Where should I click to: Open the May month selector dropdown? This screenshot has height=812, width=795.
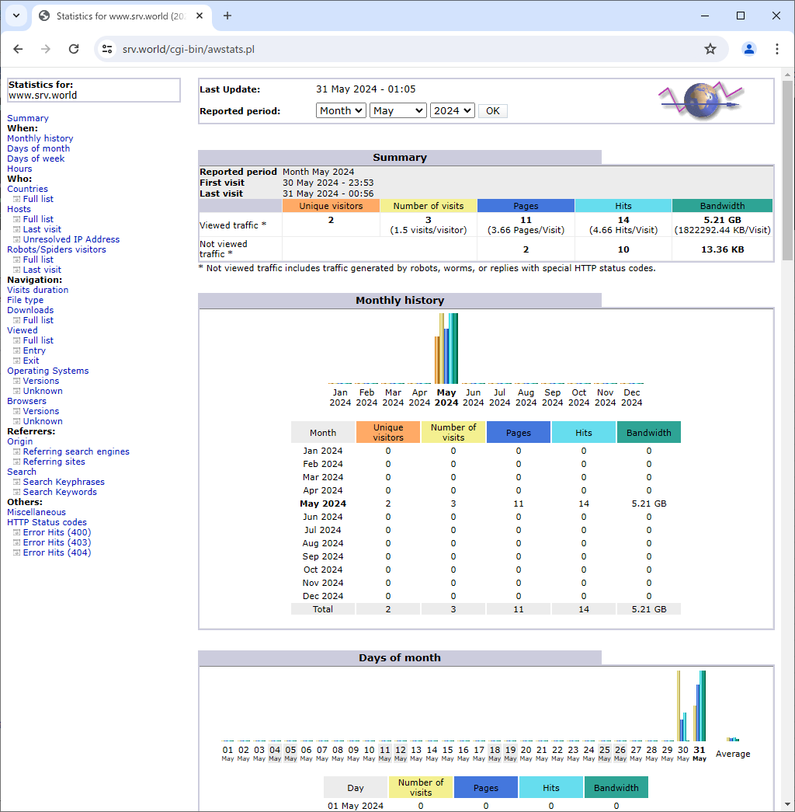point(397,111)
